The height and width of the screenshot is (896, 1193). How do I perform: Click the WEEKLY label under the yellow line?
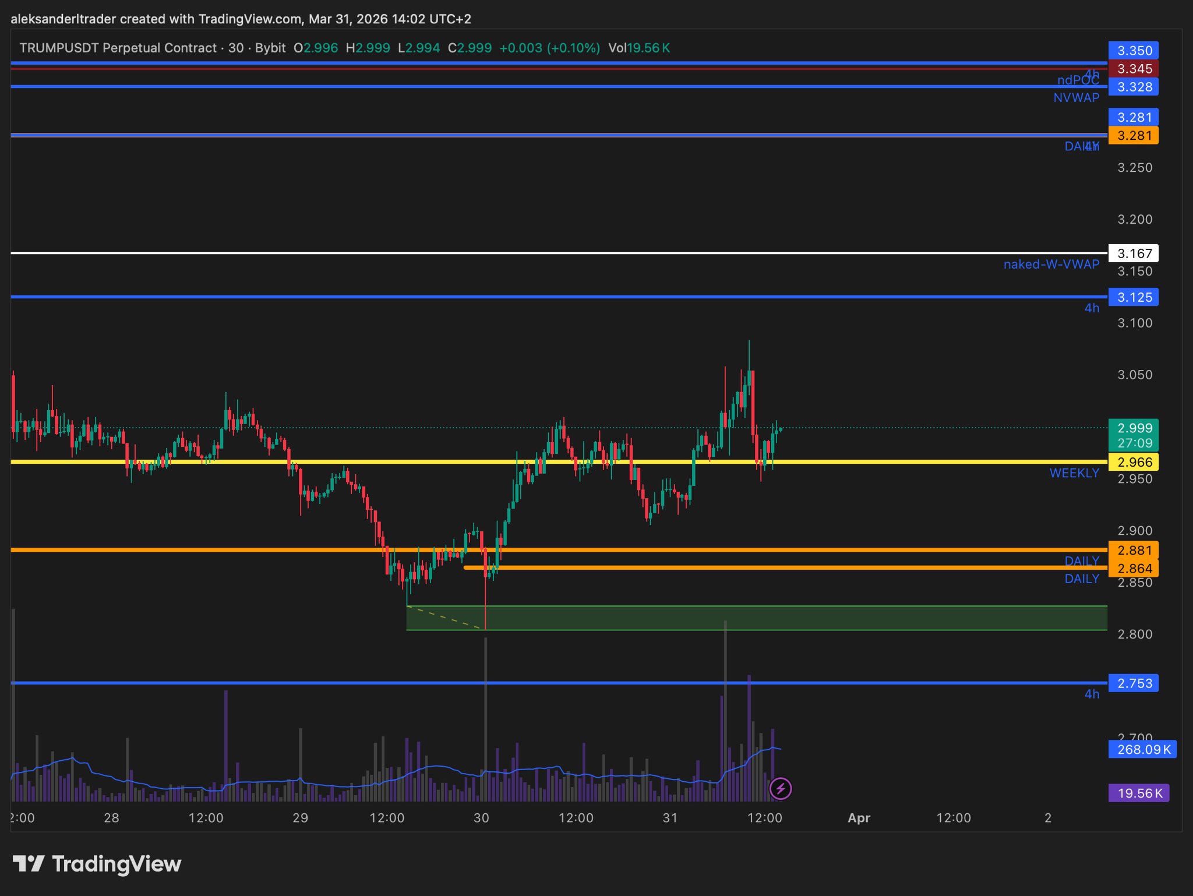pos(1074,473)
